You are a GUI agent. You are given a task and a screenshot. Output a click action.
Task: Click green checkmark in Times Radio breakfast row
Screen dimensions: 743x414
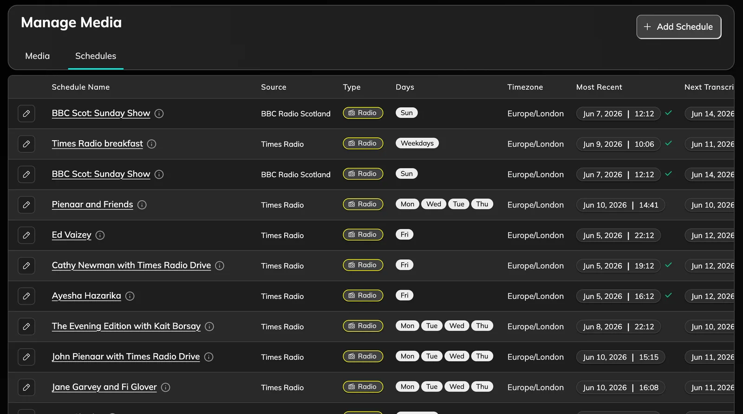(668, 143)
